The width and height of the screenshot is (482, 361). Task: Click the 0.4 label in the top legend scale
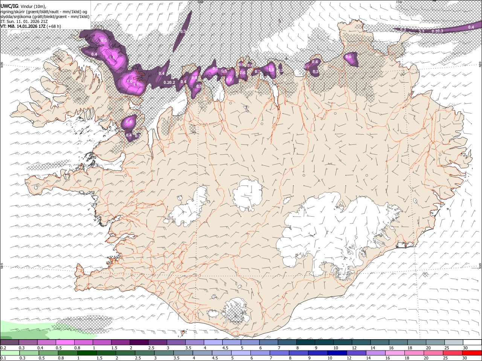pyautogui.click(x=40, y=348)
